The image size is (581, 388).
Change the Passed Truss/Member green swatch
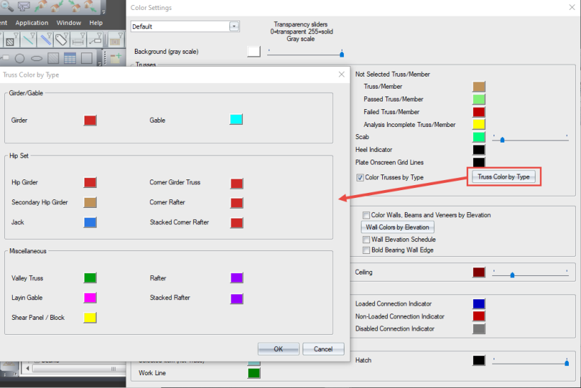point(479,99)
